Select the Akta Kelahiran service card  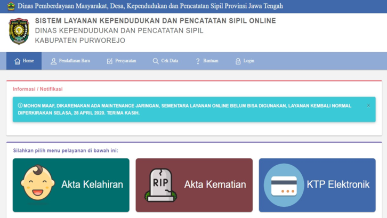coord(71,185)
